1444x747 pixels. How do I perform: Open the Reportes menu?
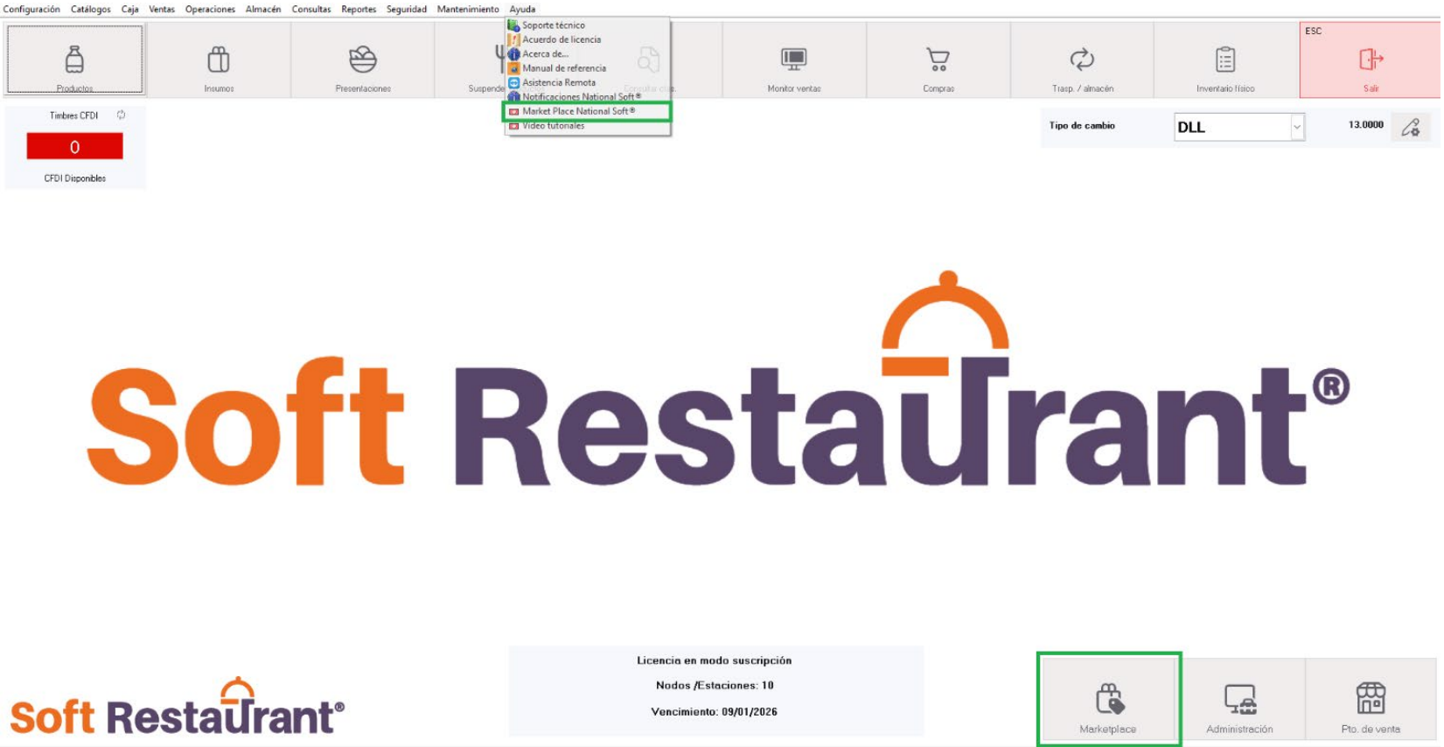359,9
